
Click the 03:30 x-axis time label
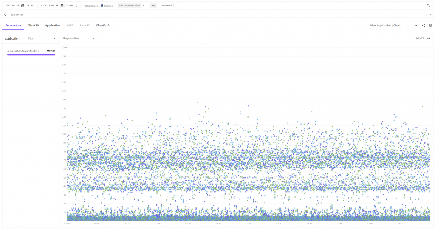click(249, 224)
